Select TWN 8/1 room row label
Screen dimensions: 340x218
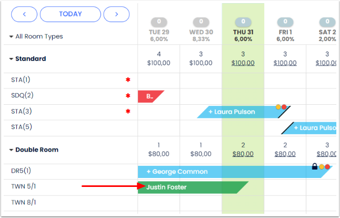24,202
